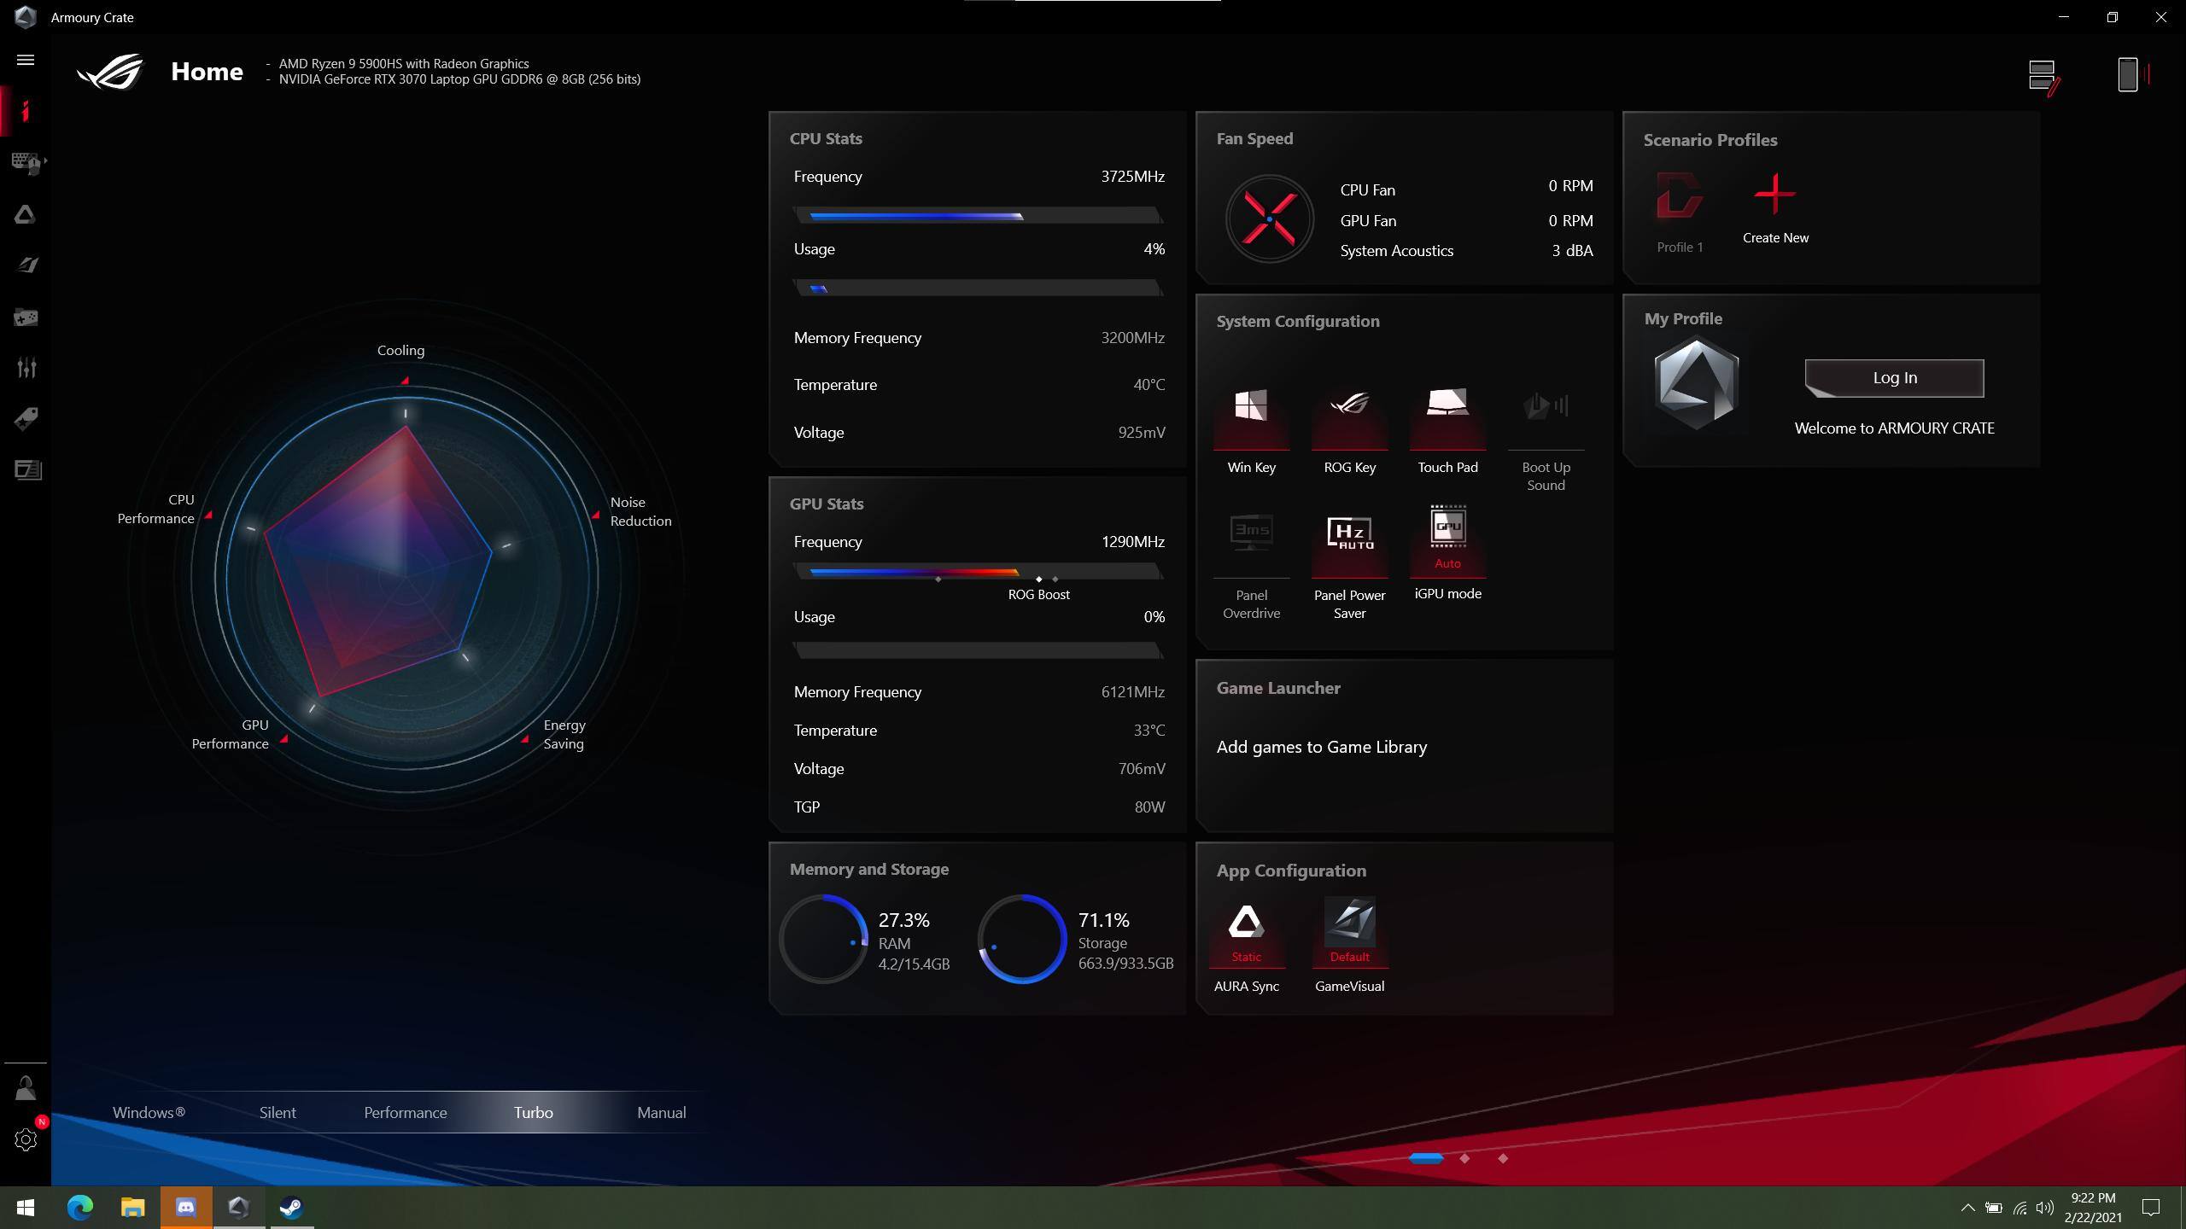Open the deals tag sidebar icon
This screenshot has width=2186, height=1229.
(26, 419)
